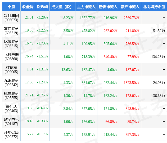Click the 涨跌幅 column header

coord(42,7)
